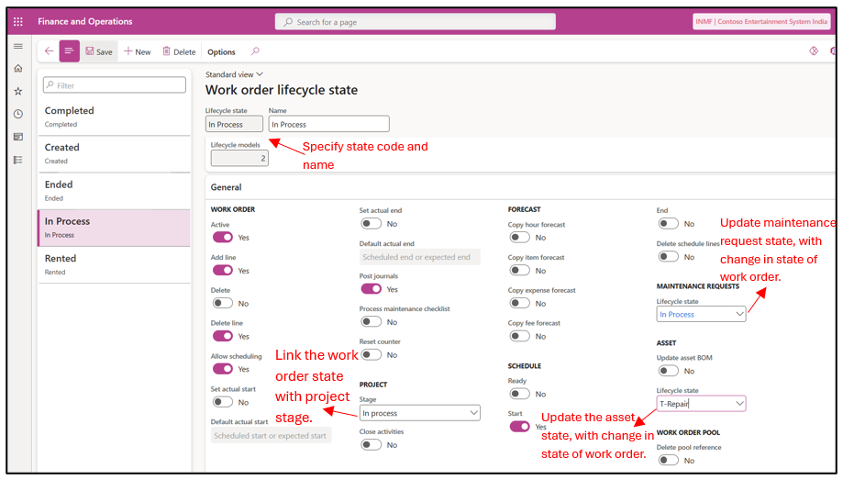Viewport: 843px width, 480px height.
Task: Enable Copy hour forecast toggle
Action: (x=519, y=238)
